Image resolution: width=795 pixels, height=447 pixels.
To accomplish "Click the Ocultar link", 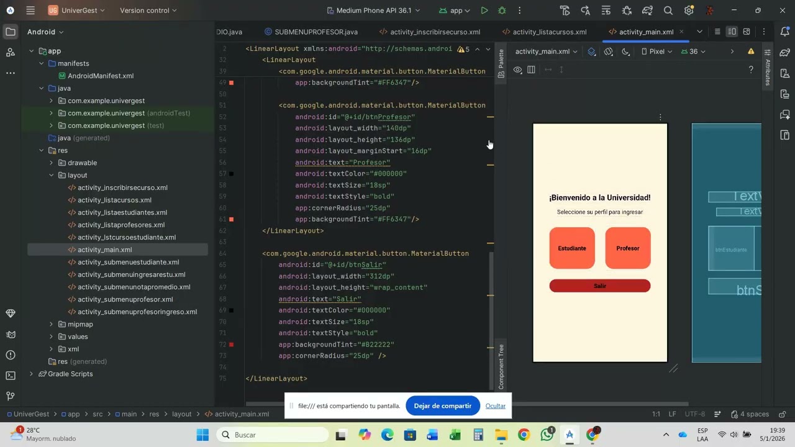I will (496, 406).
